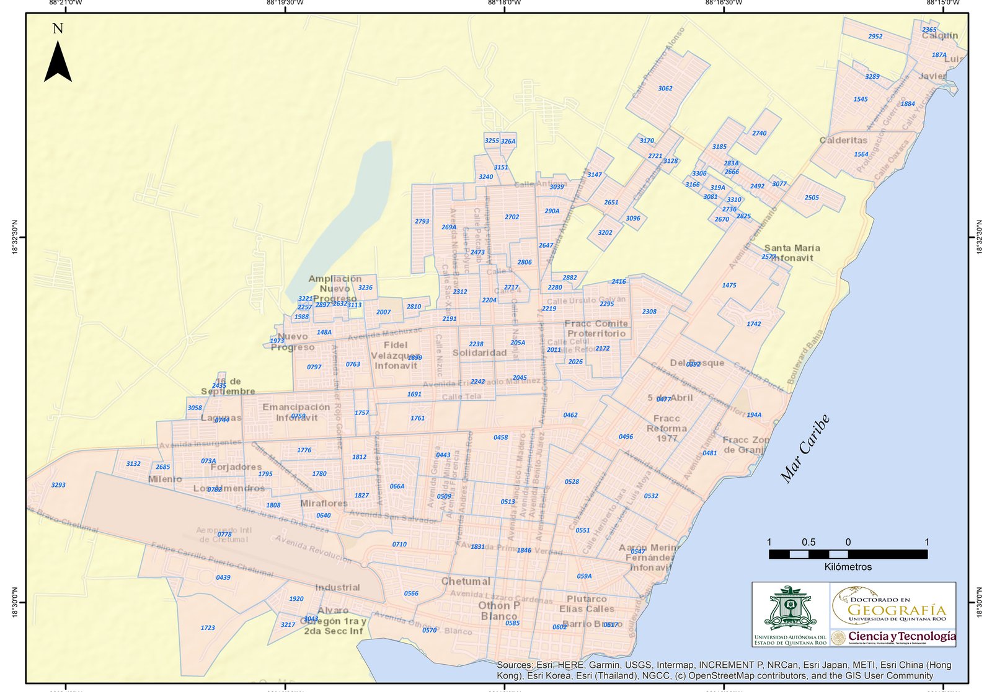This screenshot has width=992, height=692.
Task: Select the zone labeled 3236
Action: click(366, 287)
